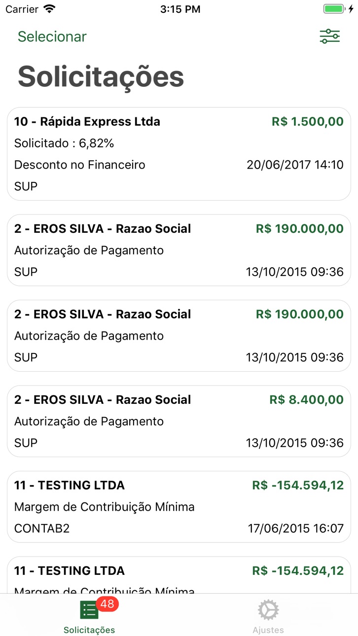Viewport: 358px width, 636px height.
Task: Tap the Desconto no Financeiro text
Action: point(80,165)
